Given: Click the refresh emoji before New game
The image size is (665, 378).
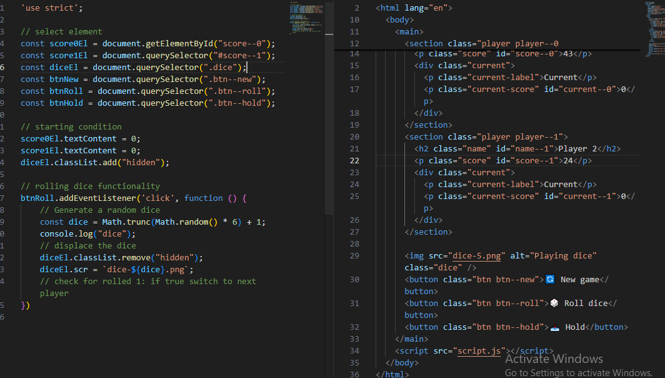Looking at the screenshot, I should 550,280.
